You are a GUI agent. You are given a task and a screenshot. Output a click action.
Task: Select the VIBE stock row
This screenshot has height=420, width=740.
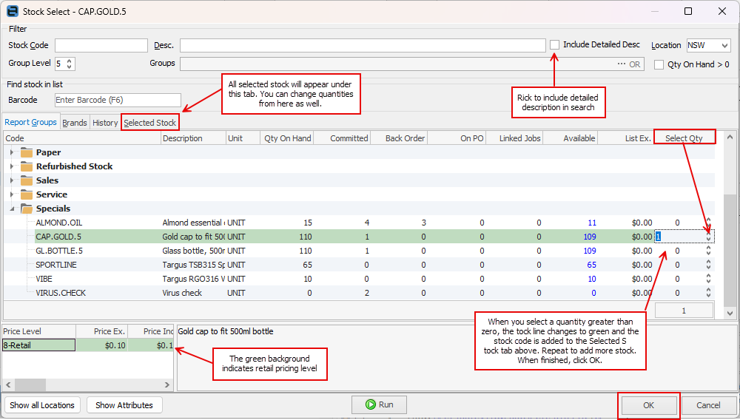[x=359, y=279]
